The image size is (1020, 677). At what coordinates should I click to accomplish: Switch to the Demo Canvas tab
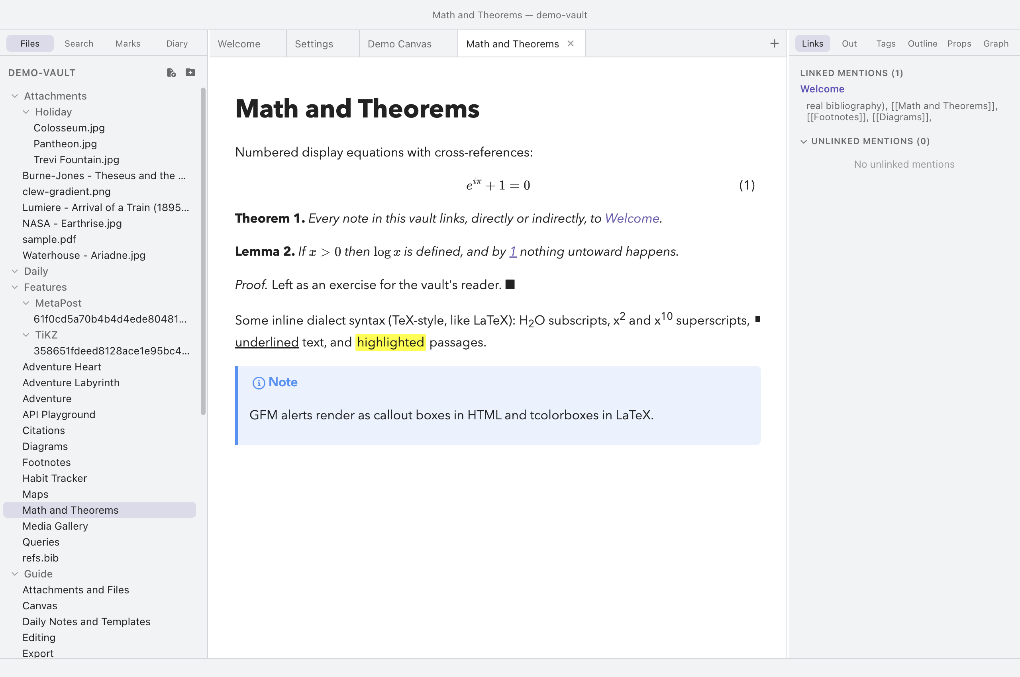(409, 44)
